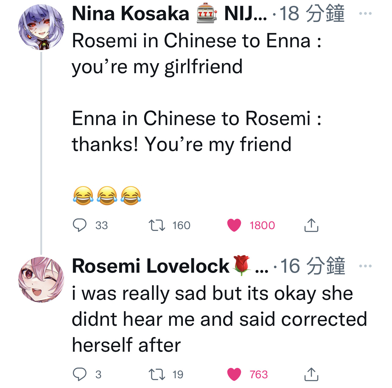Screen dimensions: 392x388
Task: Unlike Nina Kosaka's tweet with 1800 likes
Action: coord(234,225)
